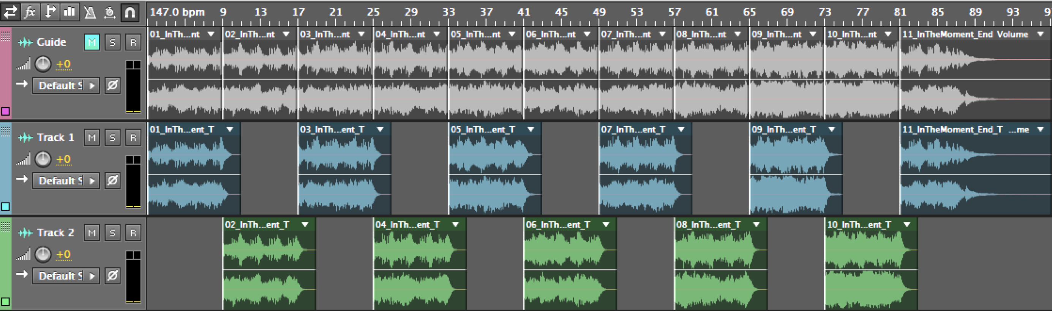
Task: Adjust the Track 2 volume knob
Action: click(43, 255)
